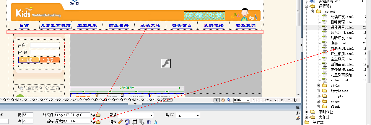Image resolution: width=371 pixels, height=125 pixels.
Task: Expand the 平时作业 folder
Action: (307, 112)
